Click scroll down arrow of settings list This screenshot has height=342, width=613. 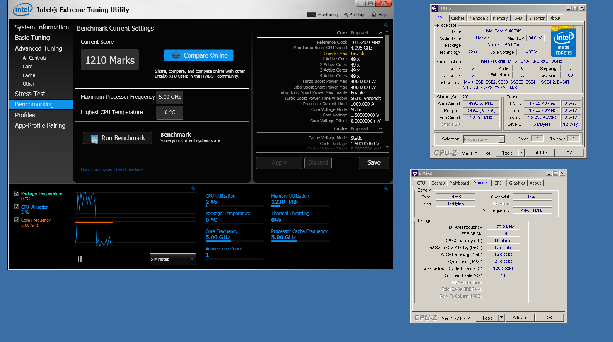(x=387, y=147)
